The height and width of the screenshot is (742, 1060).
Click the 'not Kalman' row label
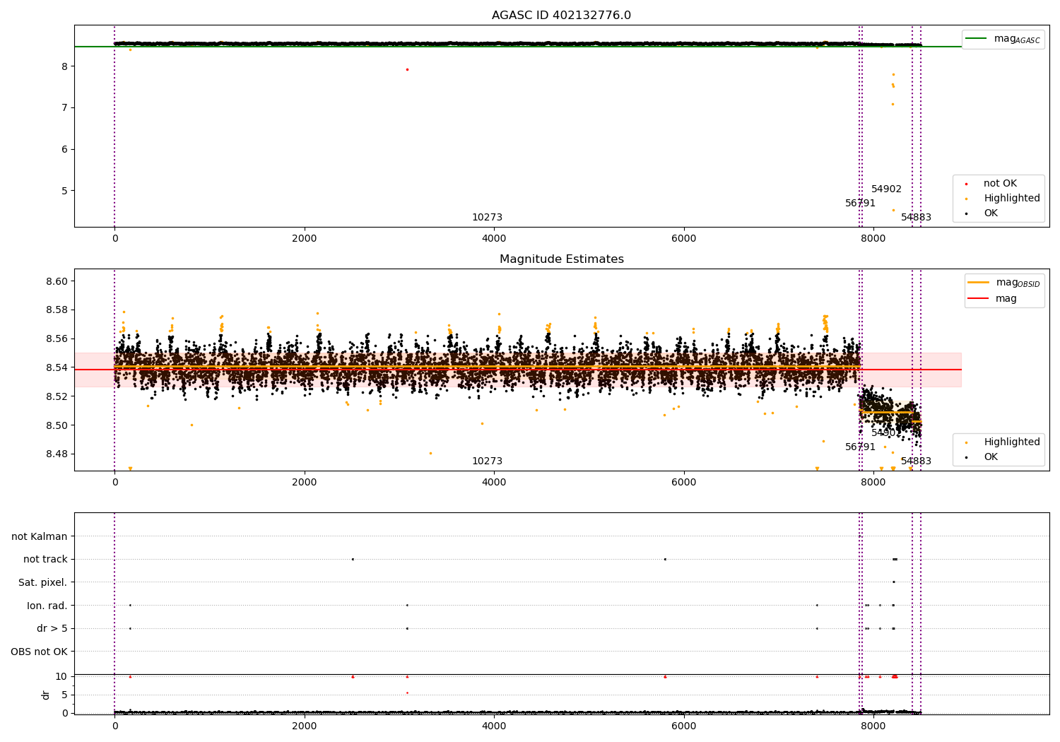coord(39,536)
